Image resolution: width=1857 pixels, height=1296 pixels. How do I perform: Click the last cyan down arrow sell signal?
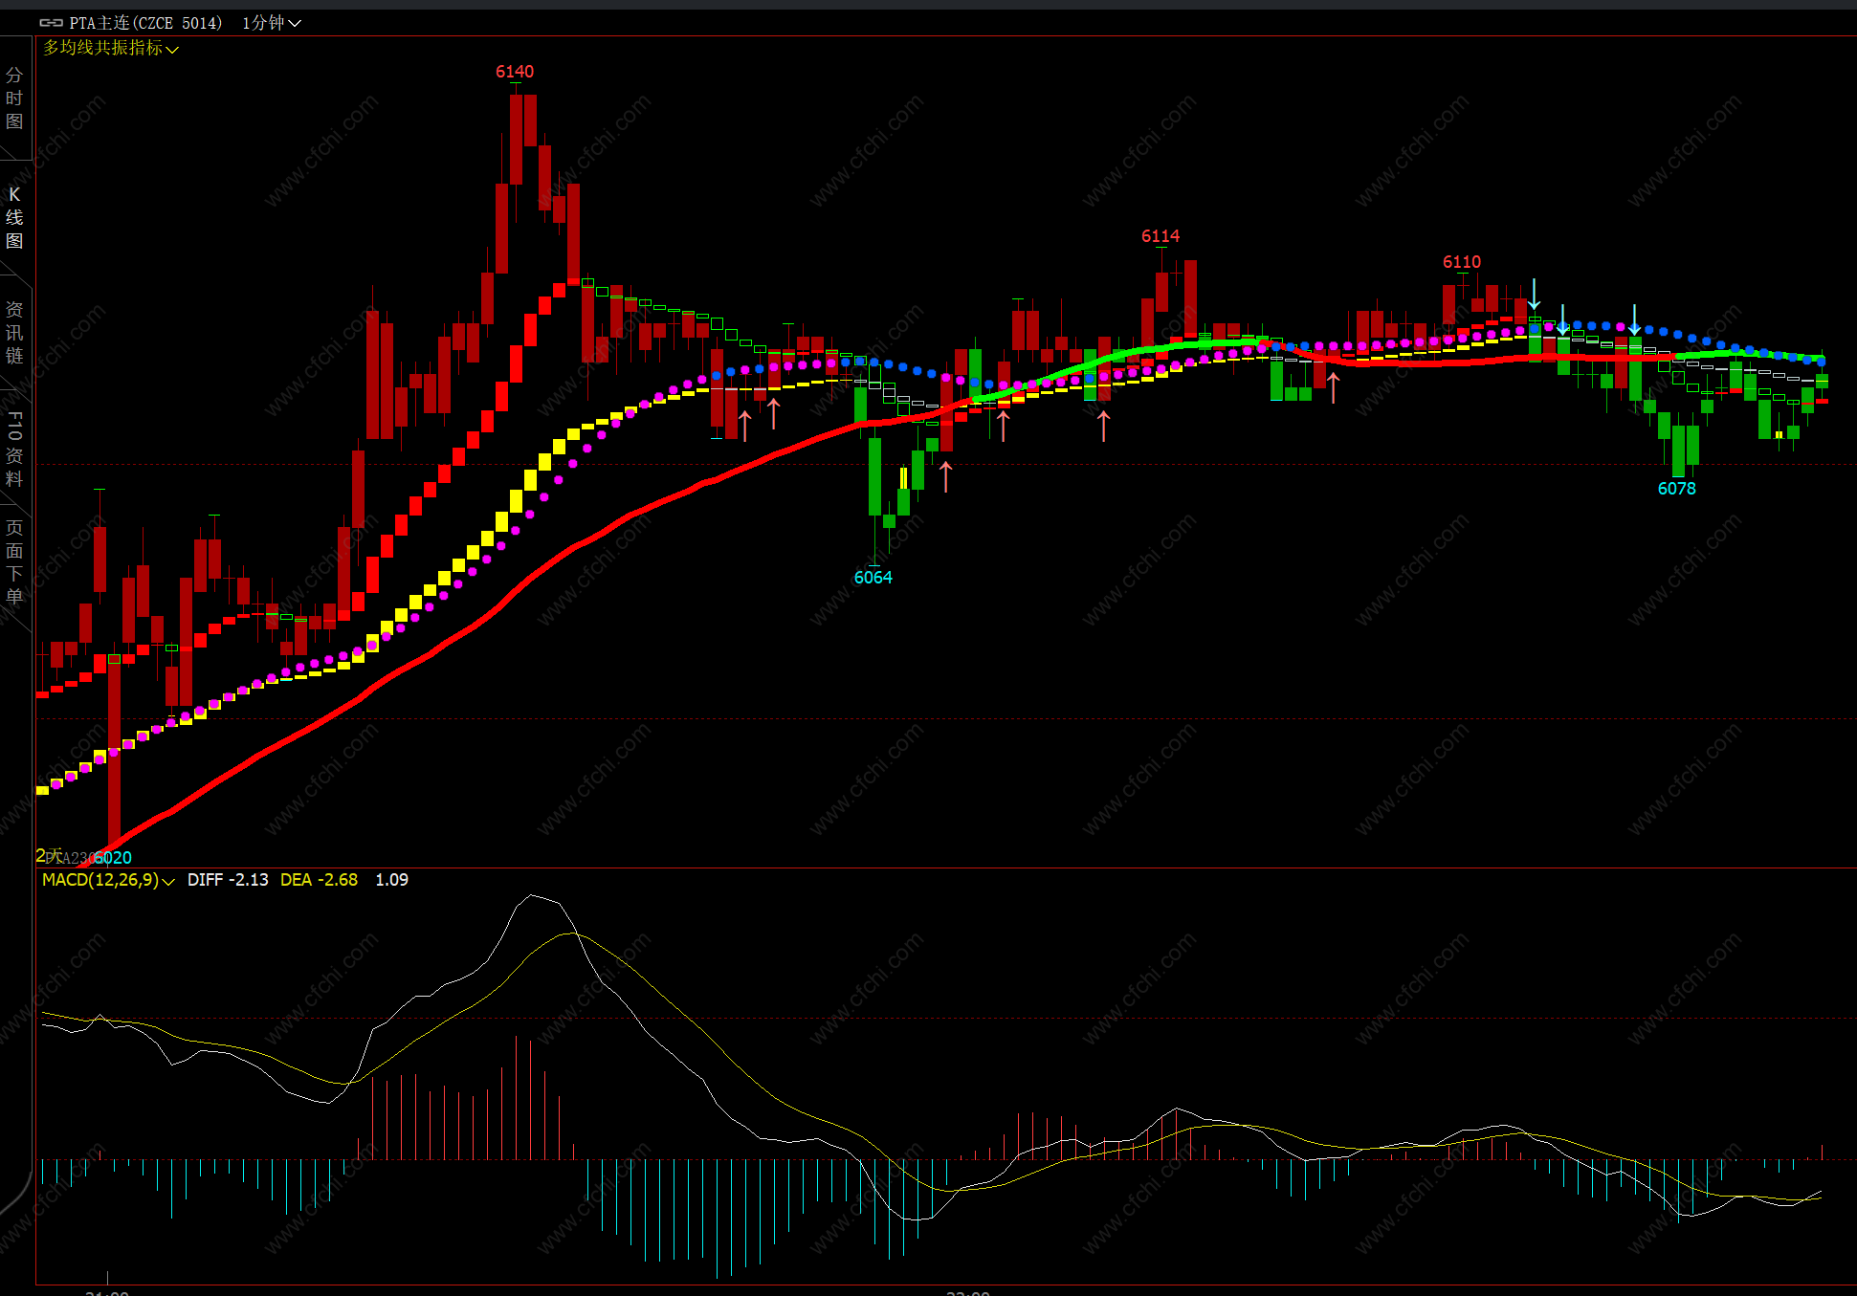pos(1634,319)
